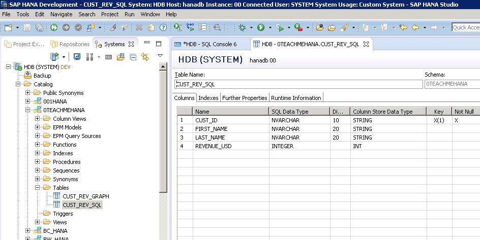
Task: Click the Open Task briefcase-folder icon
Action: tap(332, 28)
